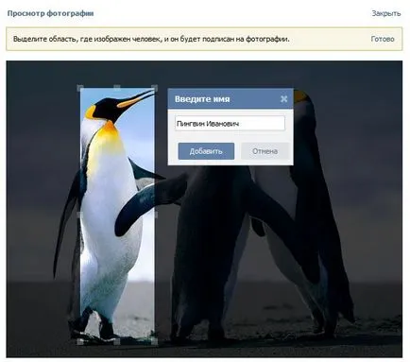
Task: Click the 'Введите имя' dialog title
Action: pyautogui.click(x=202, y=99)
